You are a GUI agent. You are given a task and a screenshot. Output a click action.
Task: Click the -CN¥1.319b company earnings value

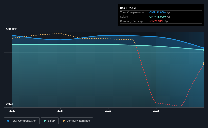pos(157,21)
